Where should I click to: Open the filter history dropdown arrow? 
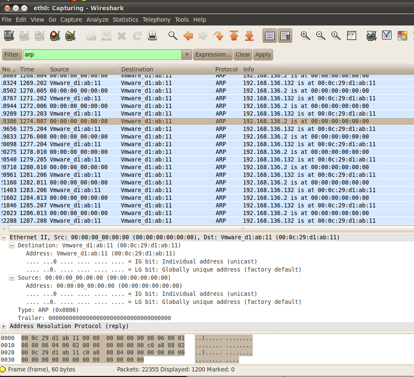[187, 54]
